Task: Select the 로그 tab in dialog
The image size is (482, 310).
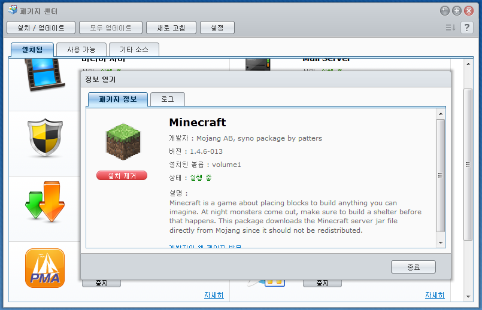Action: 168,99
